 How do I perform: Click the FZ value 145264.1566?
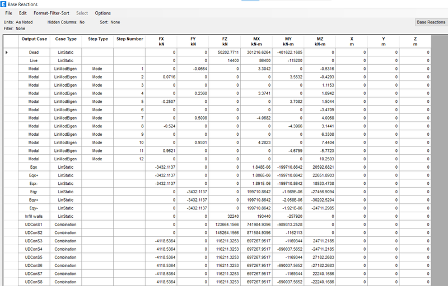[225, 233]
